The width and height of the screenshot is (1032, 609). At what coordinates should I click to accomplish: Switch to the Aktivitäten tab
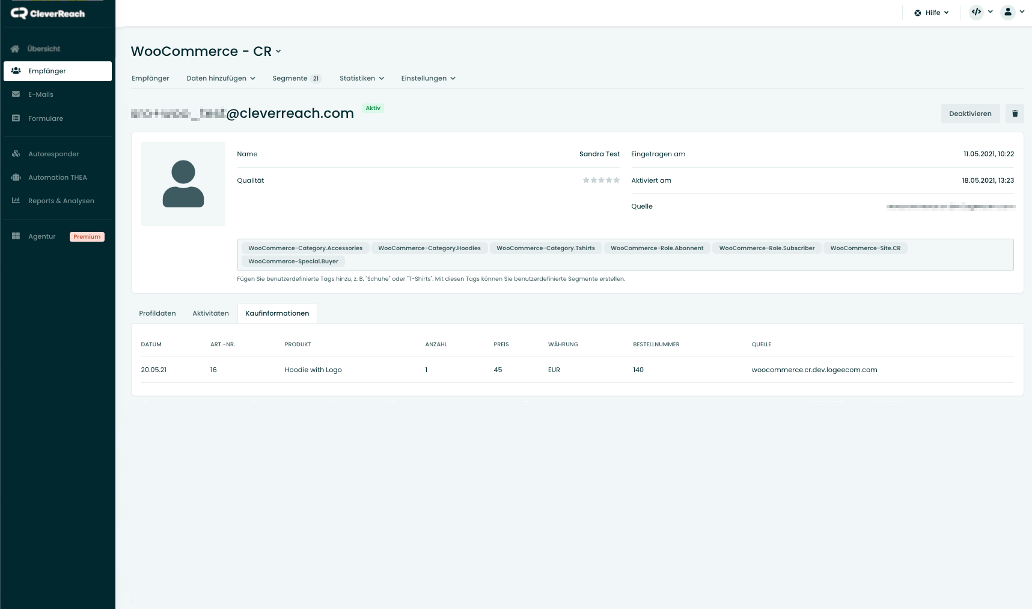[210, 313]
